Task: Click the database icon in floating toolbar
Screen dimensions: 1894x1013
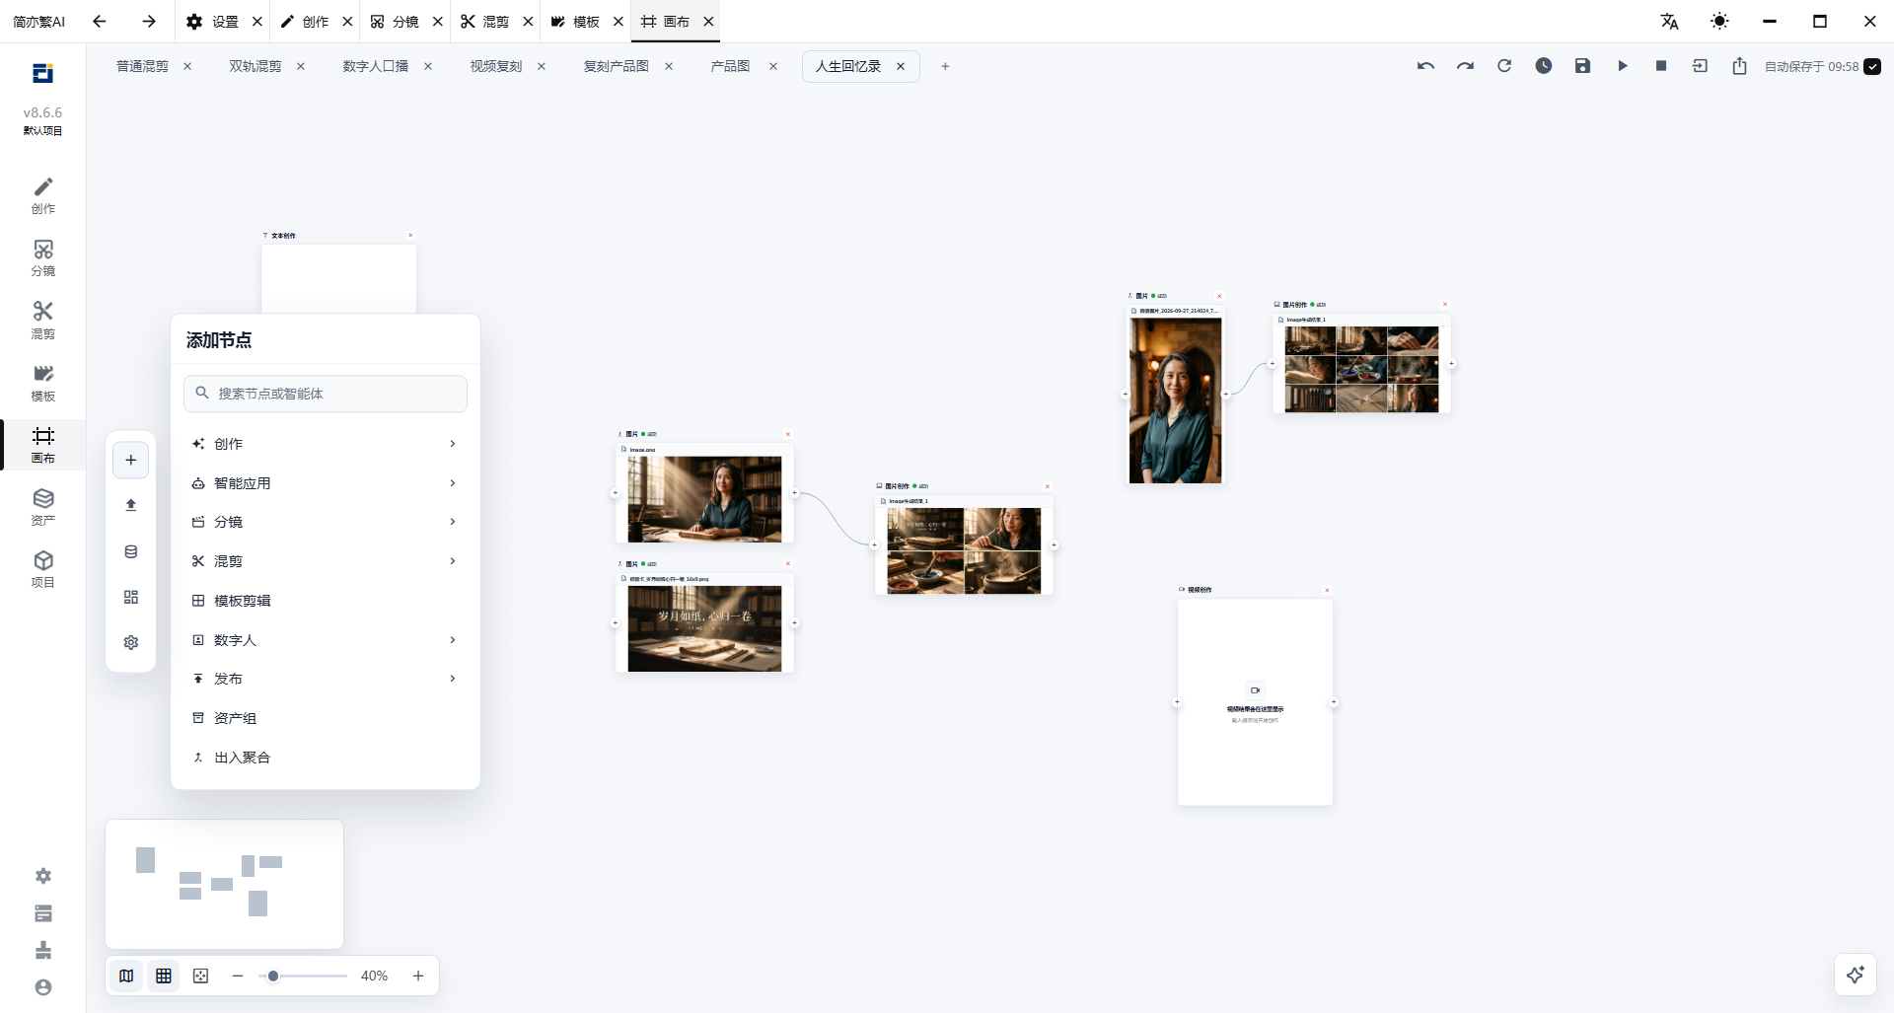Action: click(131, 551)
